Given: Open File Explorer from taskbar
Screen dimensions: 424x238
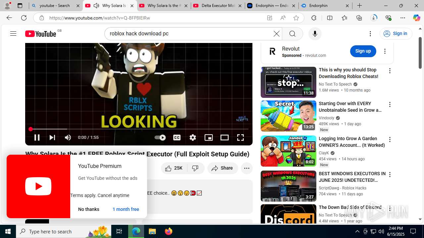Looking at the screenshot, I should [152, 231].
